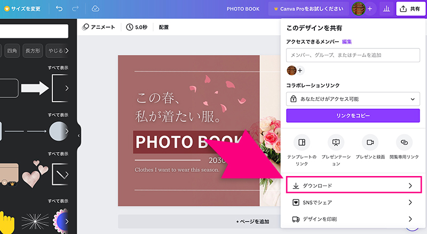Click the 編集 link next to members
The width and height of the screenshot is (427, 234).
(x=347, y=41)
